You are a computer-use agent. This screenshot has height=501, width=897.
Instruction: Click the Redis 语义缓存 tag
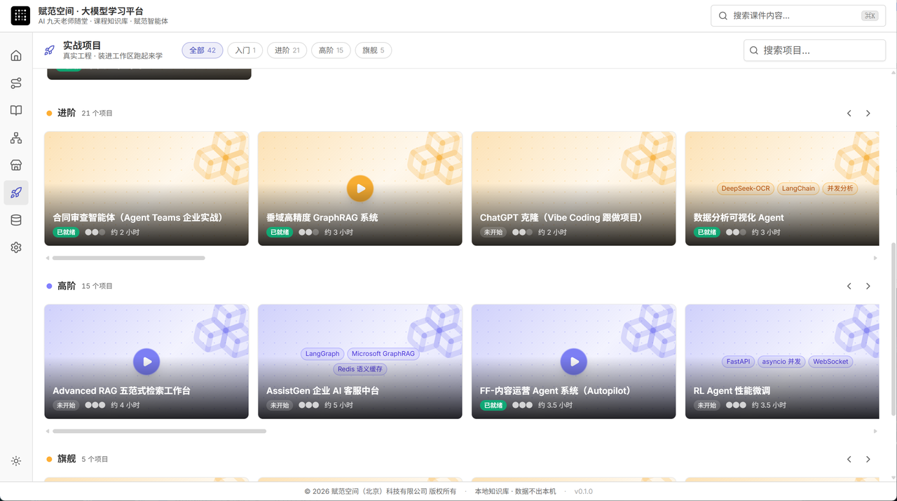click(360, 369)
